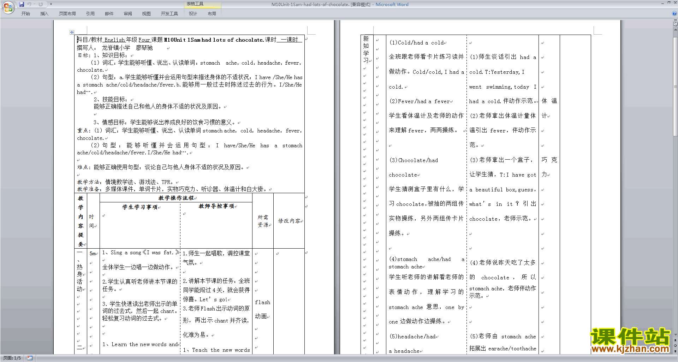Open the undo history dropdown arrow
Image resolution: width=678 pixels, height=362 pixels.
(34, 4)
